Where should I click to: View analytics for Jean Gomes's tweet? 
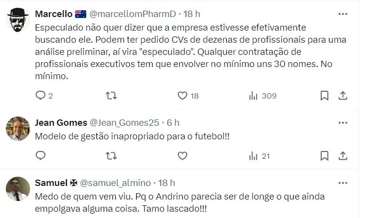click(x=253, y=156)
